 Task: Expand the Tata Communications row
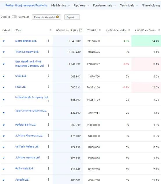tap(4, 113)
